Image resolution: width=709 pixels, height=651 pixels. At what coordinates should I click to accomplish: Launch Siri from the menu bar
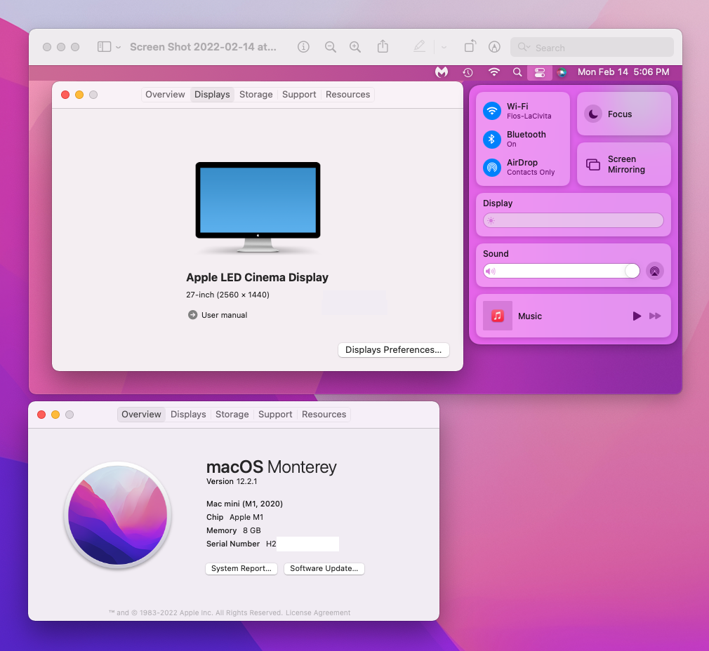562,72
